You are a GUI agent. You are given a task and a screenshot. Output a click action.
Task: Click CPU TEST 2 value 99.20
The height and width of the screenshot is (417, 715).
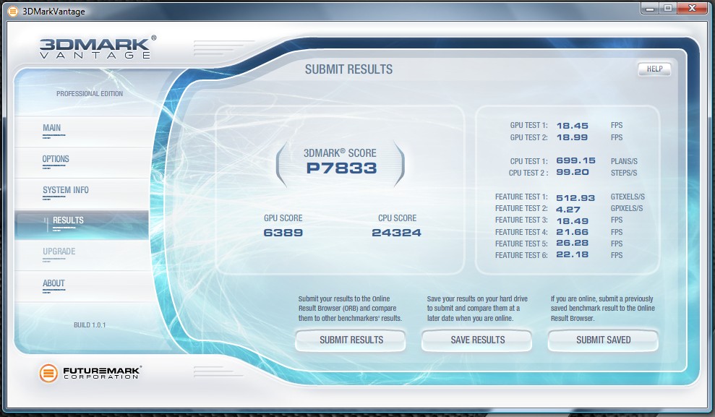click(x=573, y=172)
